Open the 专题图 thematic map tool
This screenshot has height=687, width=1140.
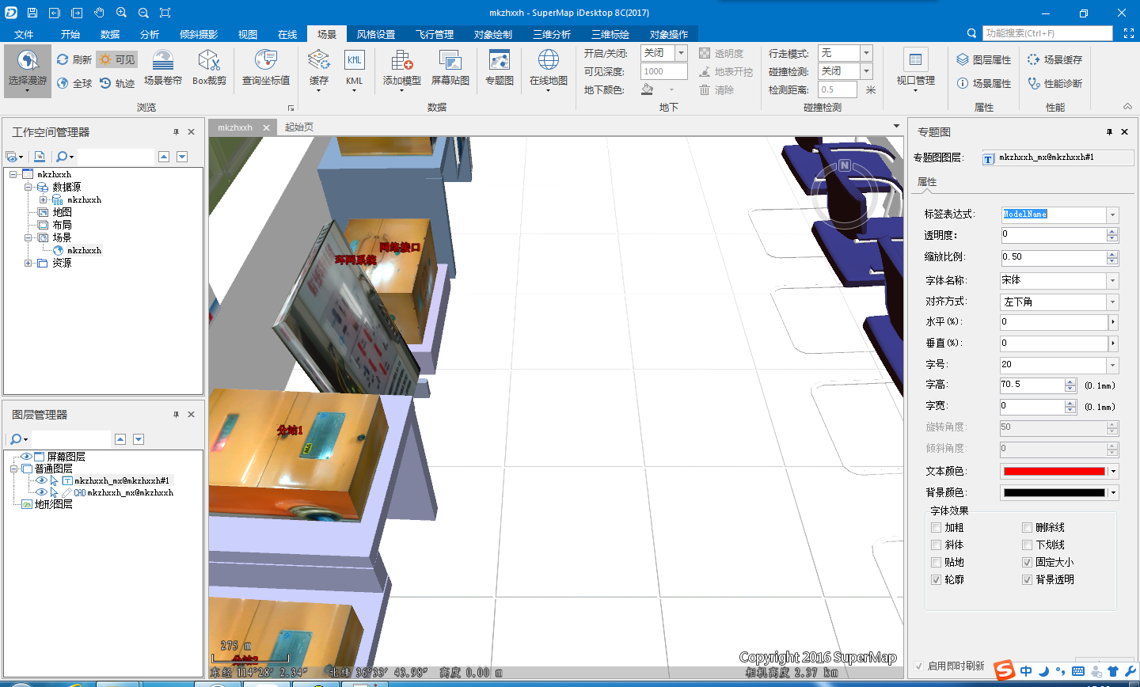(x=500, y=68)
